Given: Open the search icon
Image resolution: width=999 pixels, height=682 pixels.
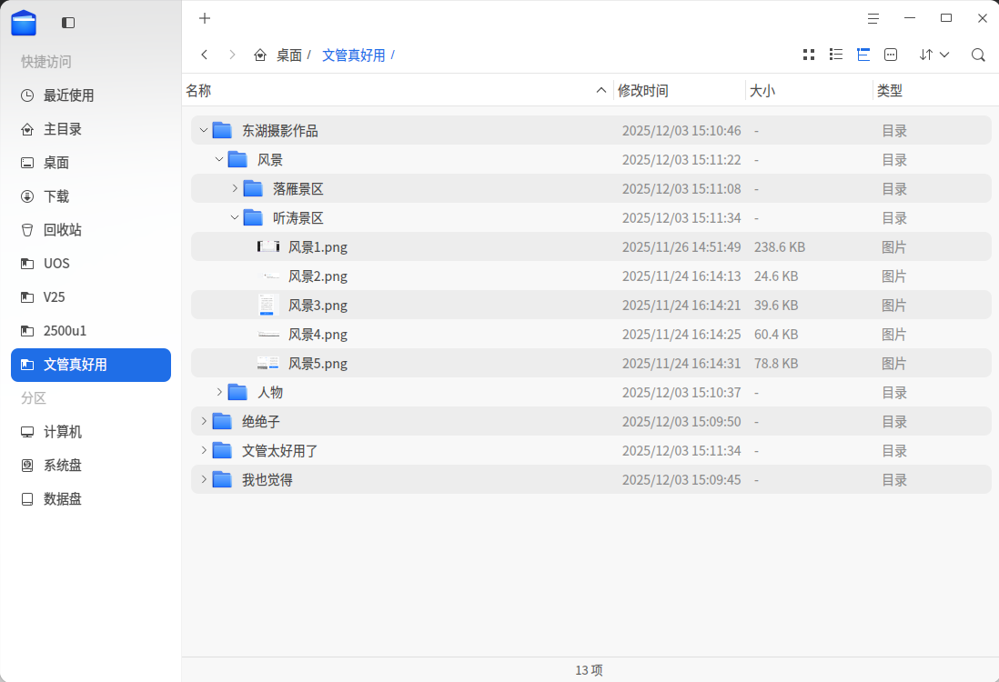Looking at the screenshot, I should (978, 55).
